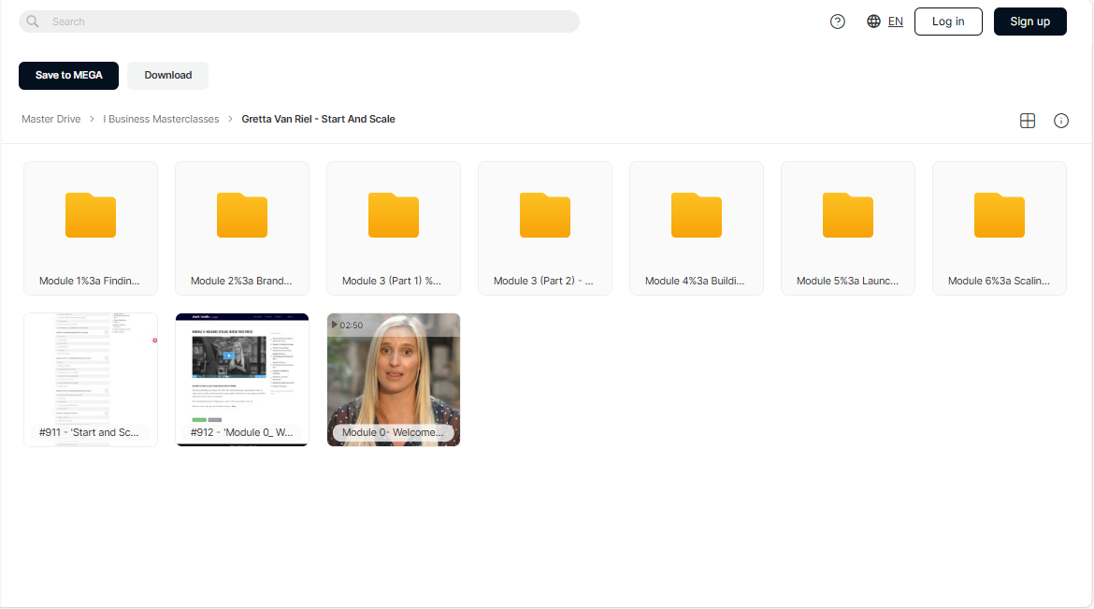Open the Module 4%3a Buildi... folder icon
This screenshot has height=609, width=1094.
697,215
